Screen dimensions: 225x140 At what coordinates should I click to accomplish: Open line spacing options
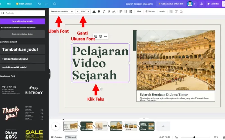click(x=131, y=12)
